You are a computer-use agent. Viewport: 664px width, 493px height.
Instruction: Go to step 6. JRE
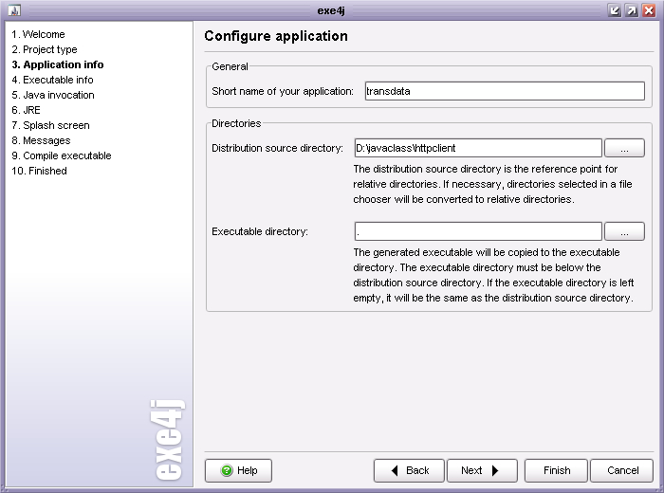[27, 110]
